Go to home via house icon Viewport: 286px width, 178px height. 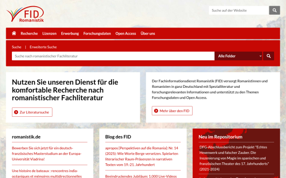click(x=14, y=33)
